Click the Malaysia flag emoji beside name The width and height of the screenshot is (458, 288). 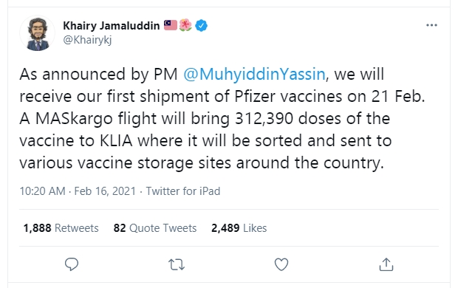click(171, 25)
